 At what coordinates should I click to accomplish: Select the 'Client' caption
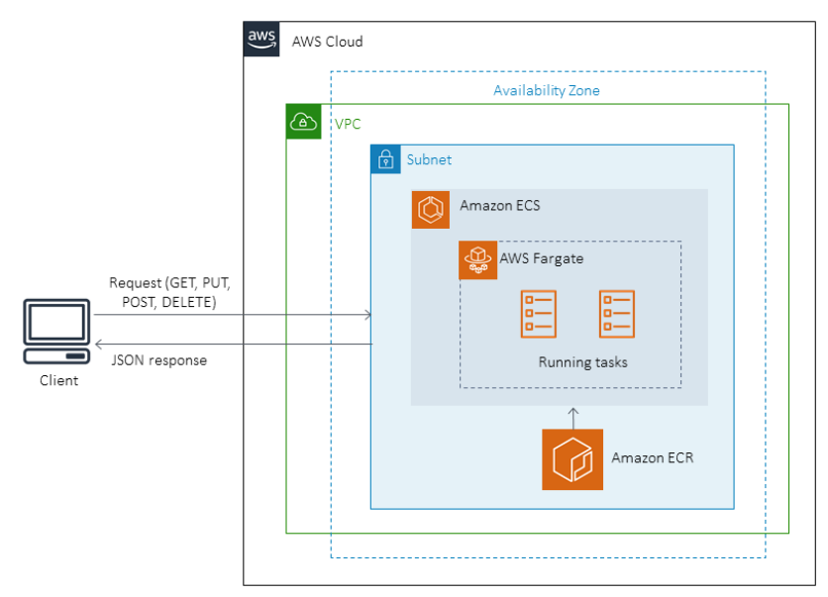click(x=58, y=380)
